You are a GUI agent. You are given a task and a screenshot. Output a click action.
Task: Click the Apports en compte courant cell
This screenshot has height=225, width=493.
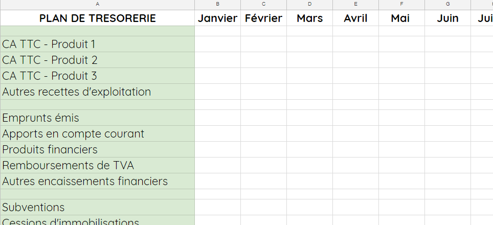(98, 133)
